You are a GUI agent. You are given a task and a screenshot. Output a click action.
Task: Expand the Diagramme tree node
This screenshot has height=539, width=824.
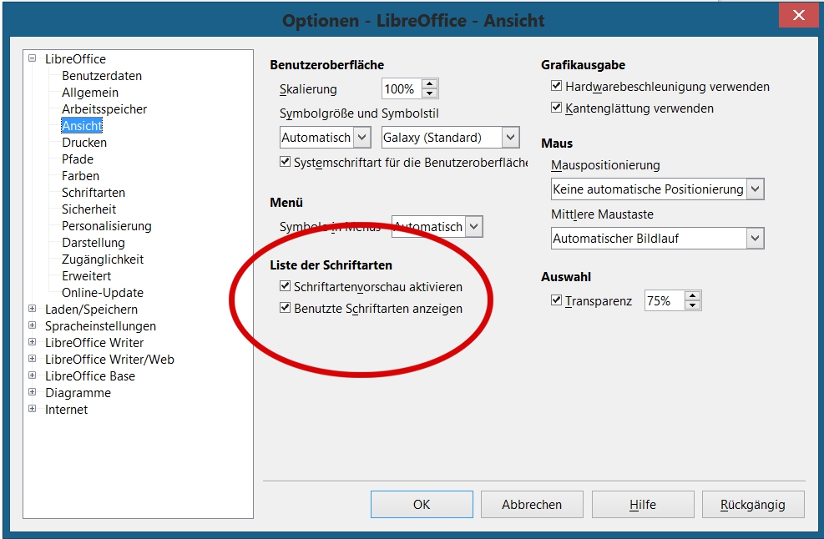tap(33, 392)
